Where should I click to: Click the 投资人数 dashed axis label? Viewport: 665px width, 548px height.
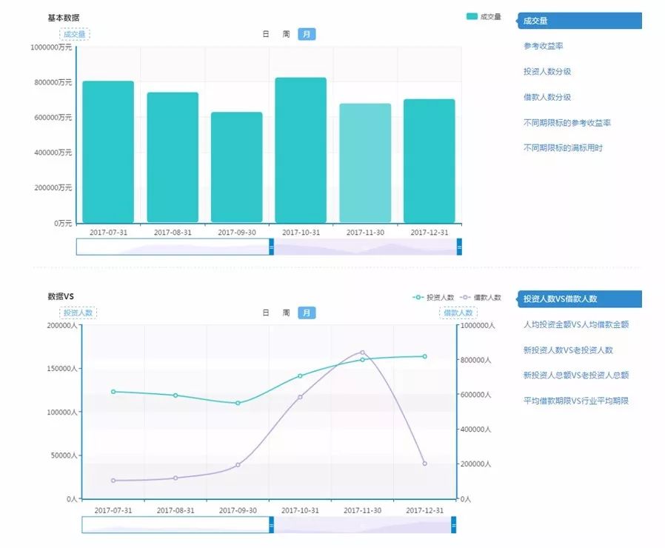click(x=78, y=313)
